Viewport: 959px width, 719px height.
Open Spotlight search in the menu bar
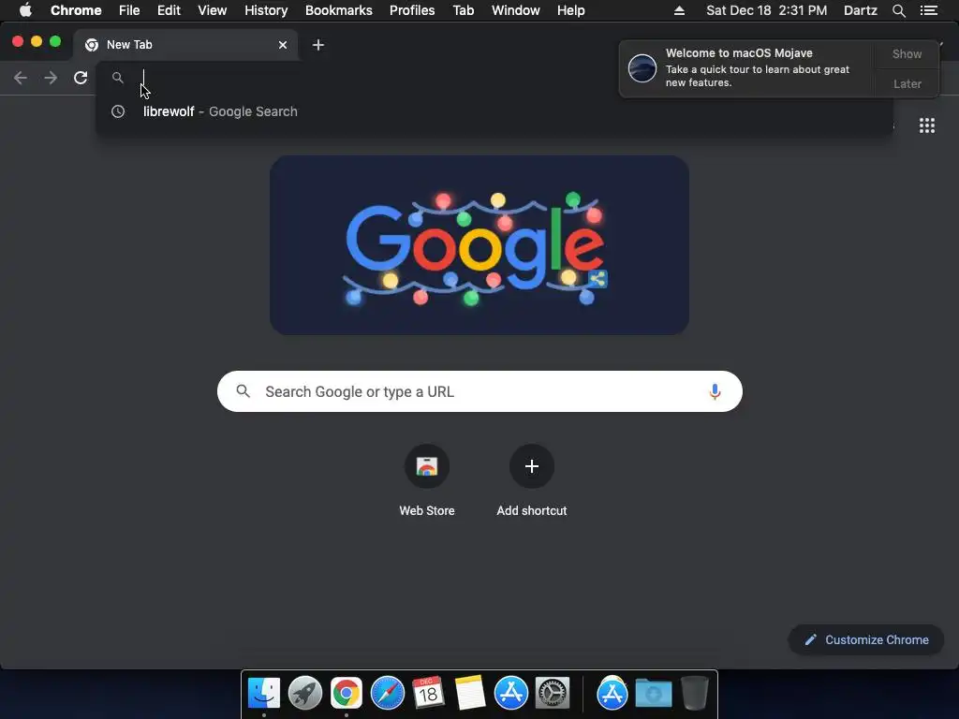898,10
